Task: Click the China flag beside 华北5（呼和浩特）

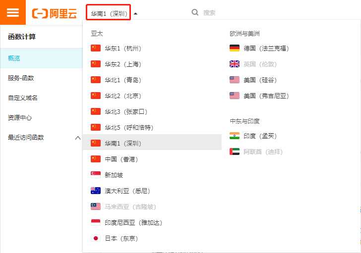Action: click(96, 128)
